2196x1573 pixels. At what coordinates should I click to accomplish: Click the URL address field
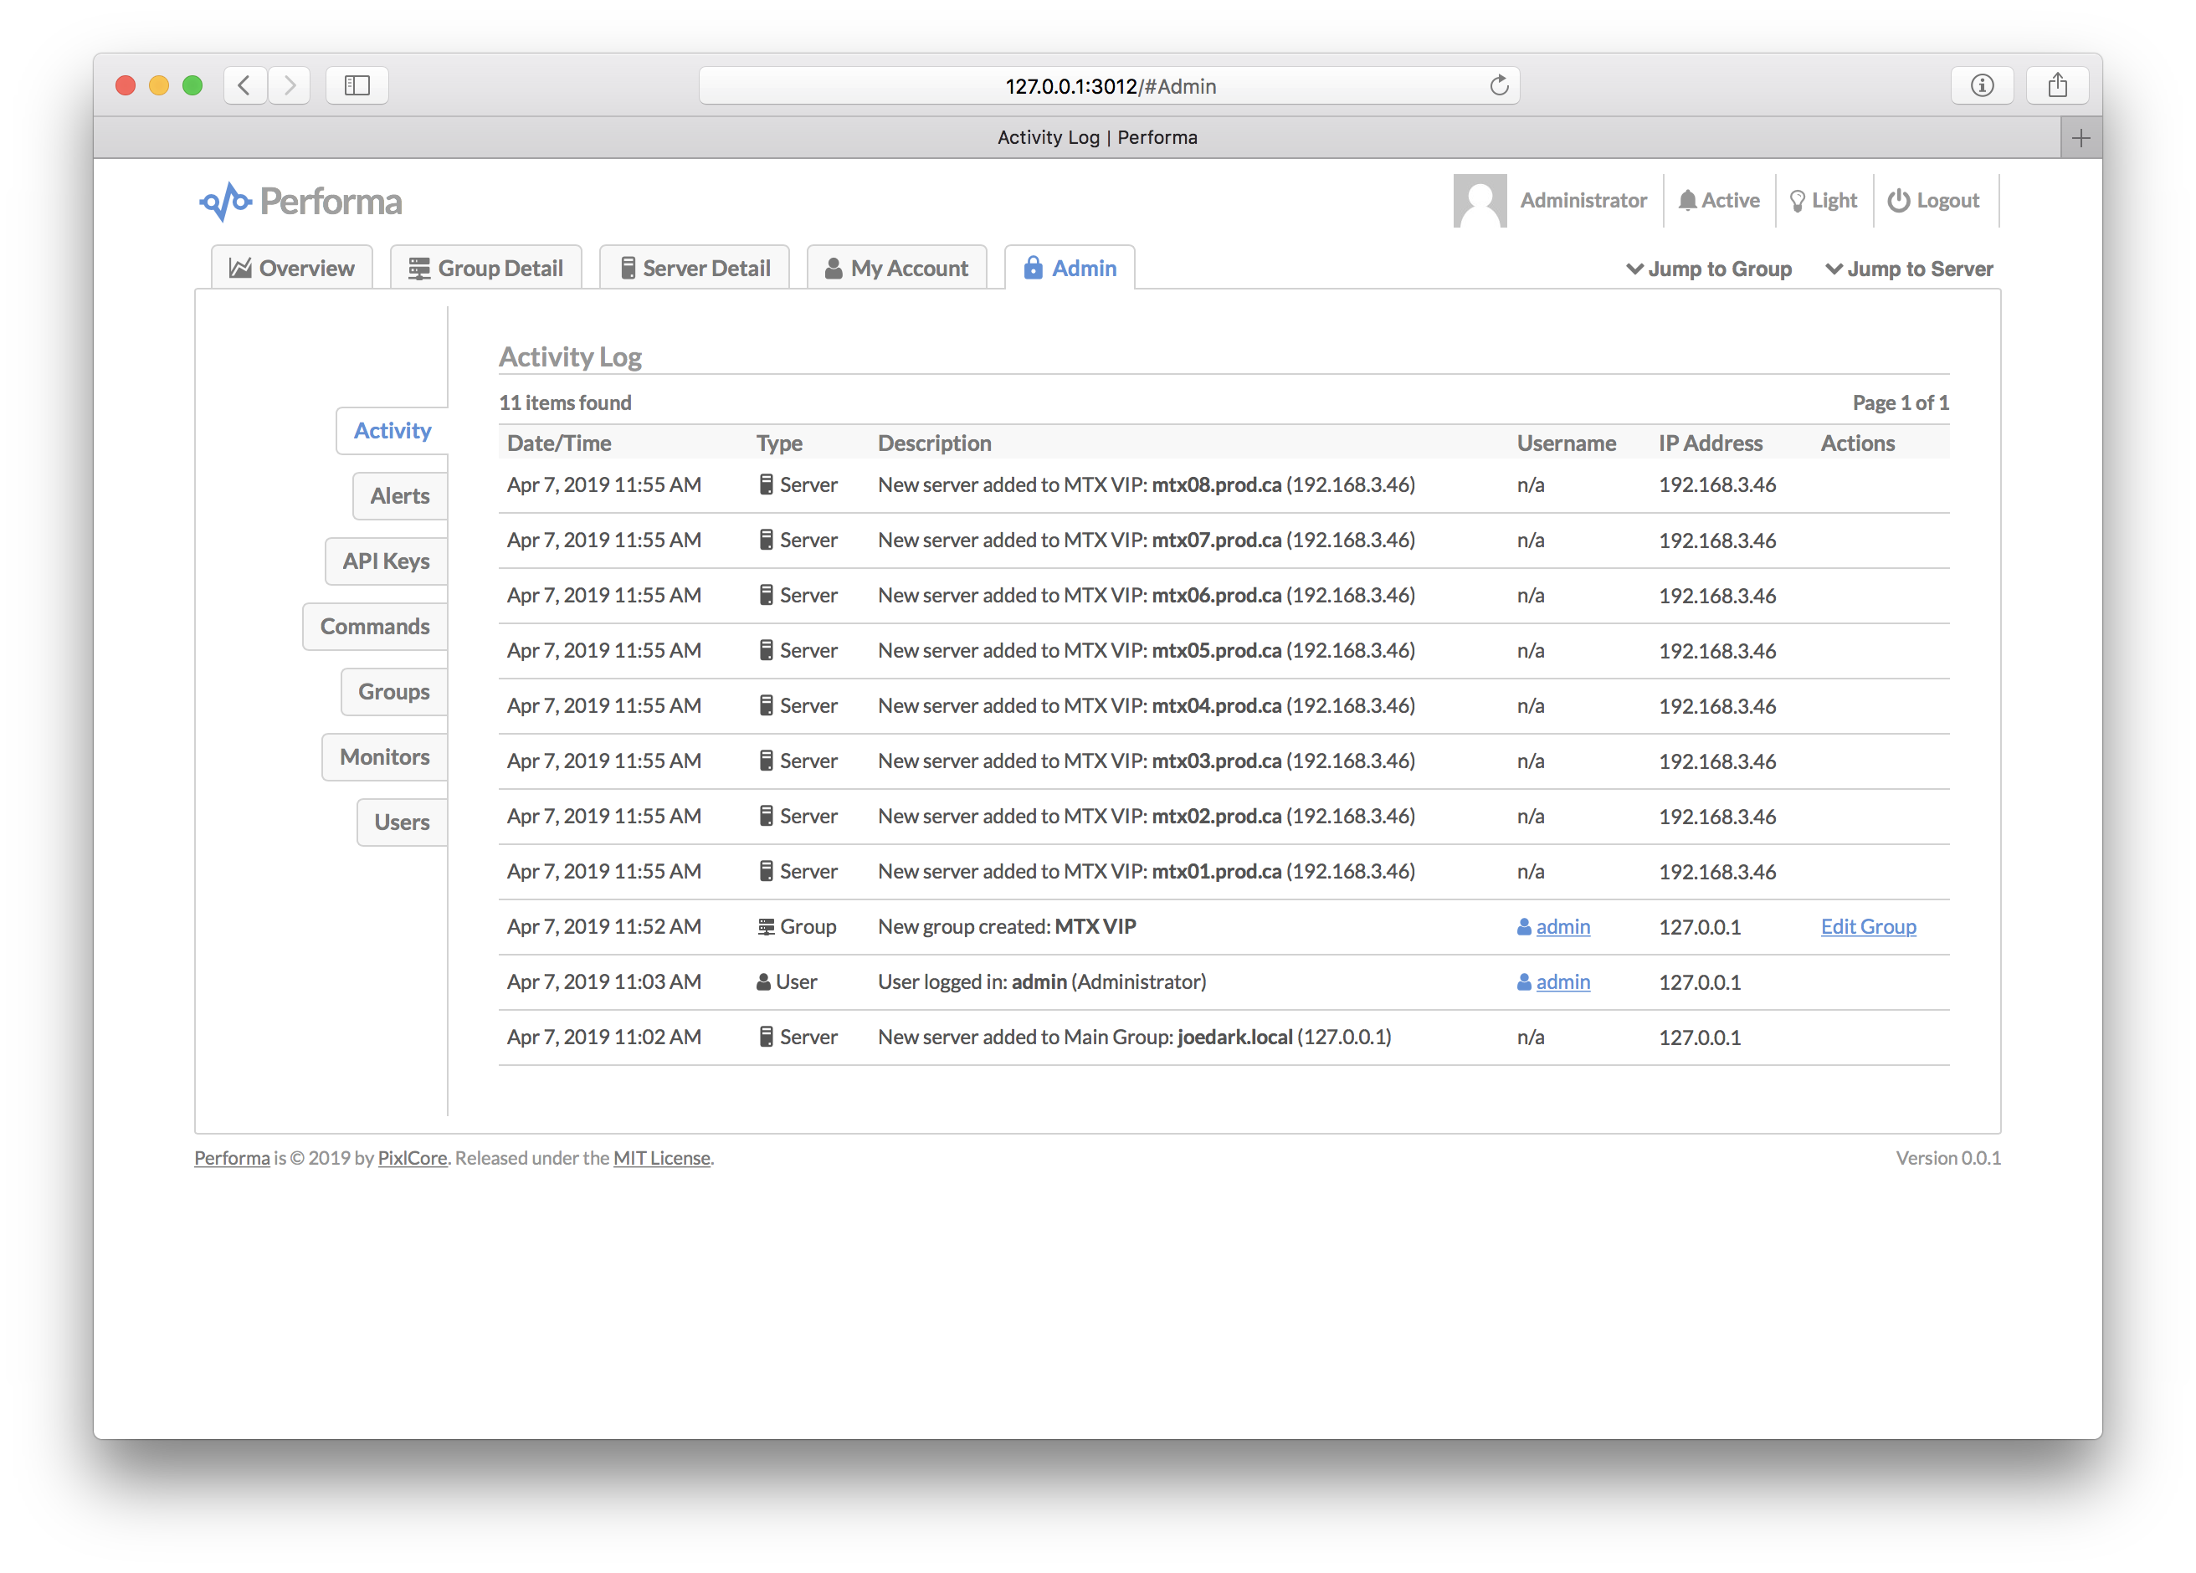pos(1109,86)
